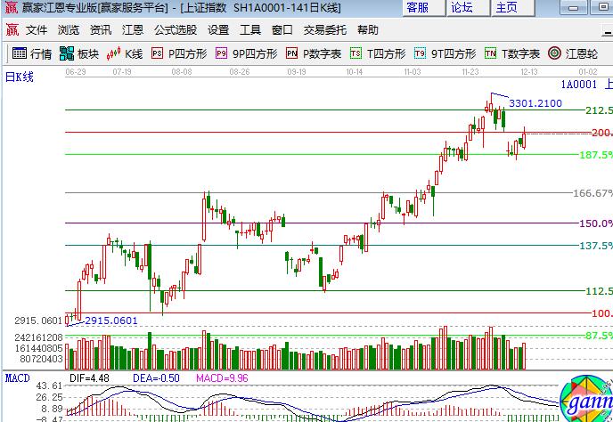This screenshot has height=422, width=613.
Task: Select the T四方形 tool
Action: coord(378,53)
